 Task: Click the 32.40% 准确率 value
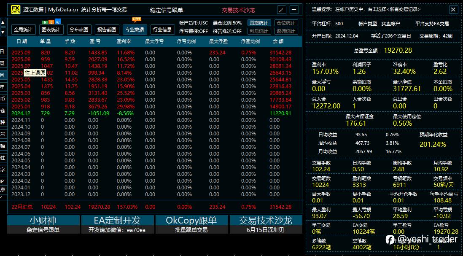[x=404, y=71]
